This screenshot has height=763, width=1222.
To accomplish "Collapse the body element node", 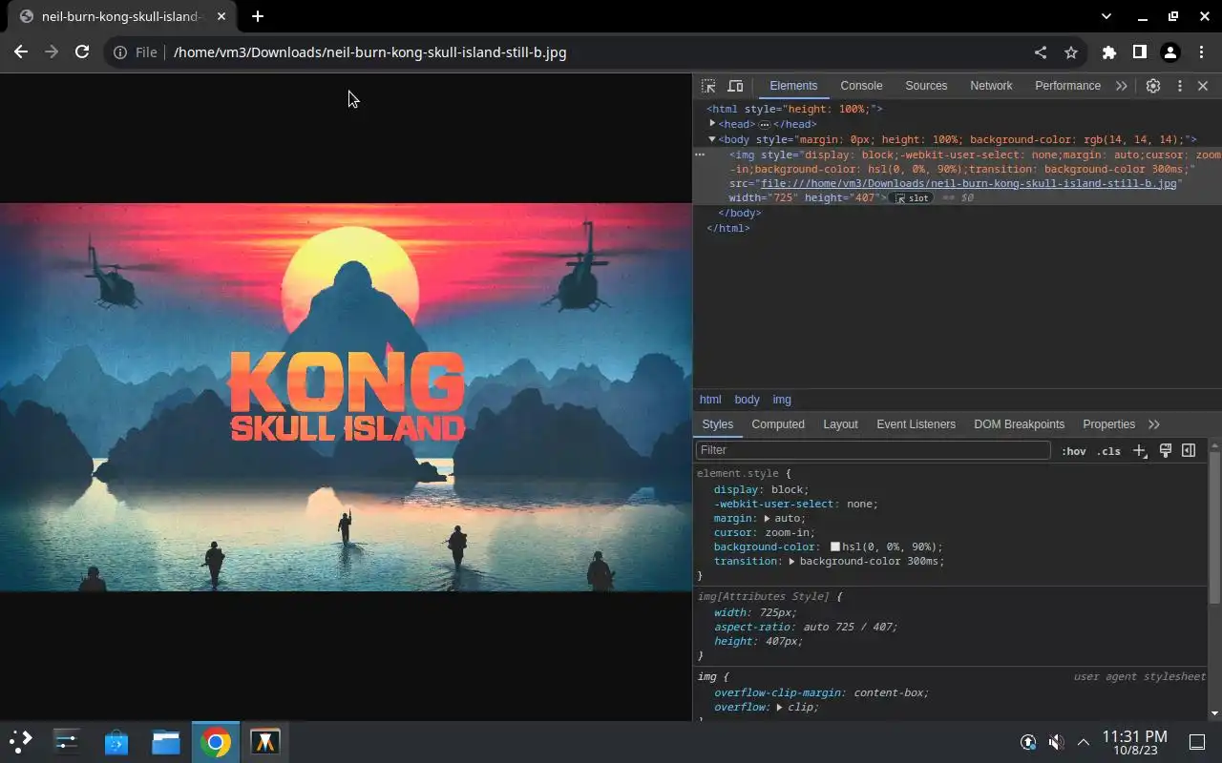I will coord(712,139).
